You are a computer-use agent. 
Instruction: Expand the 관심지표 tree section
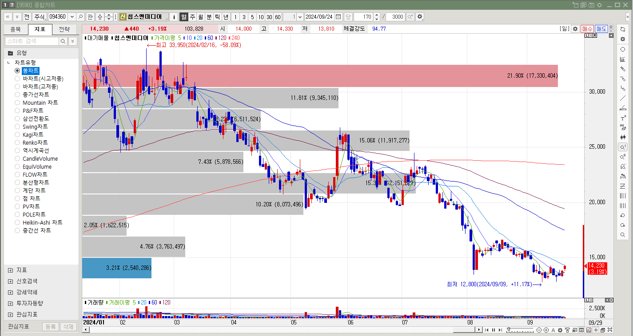click(10, 314)
